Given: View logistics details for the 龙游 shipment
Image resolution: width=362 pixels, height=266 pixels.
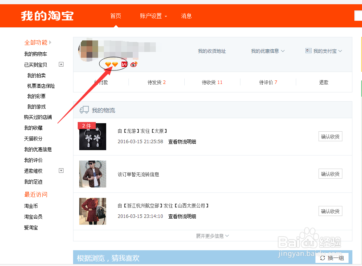Looking at the screenshot, I should (x=182, y=142).
